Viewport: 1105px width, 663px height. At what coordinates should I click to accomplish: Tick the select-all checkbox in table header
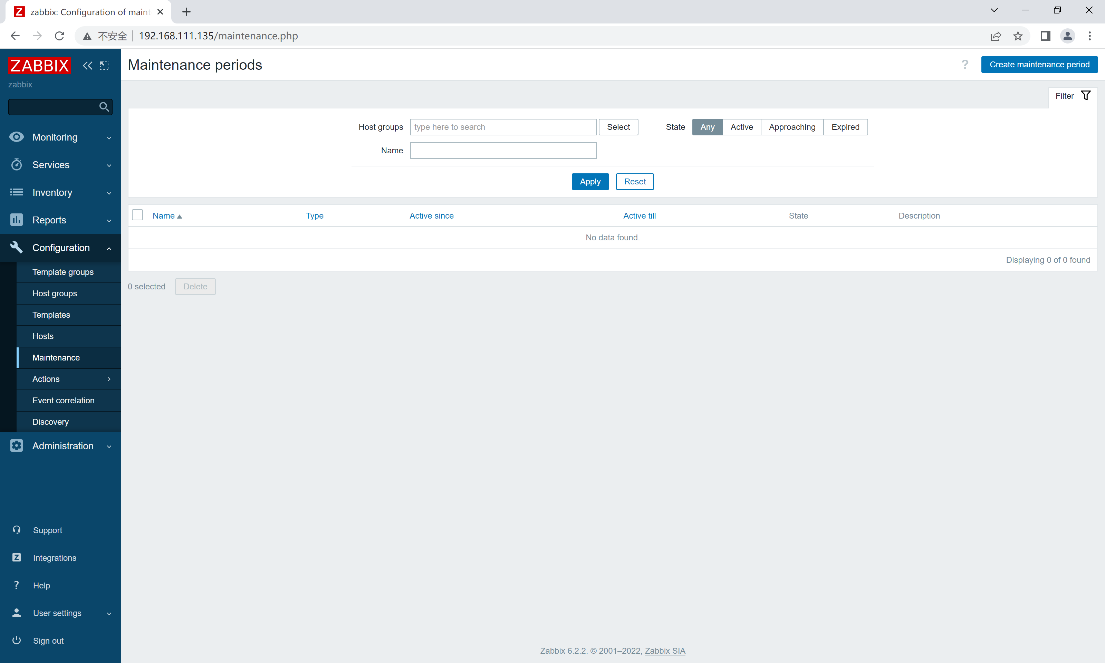pos(137,215)
